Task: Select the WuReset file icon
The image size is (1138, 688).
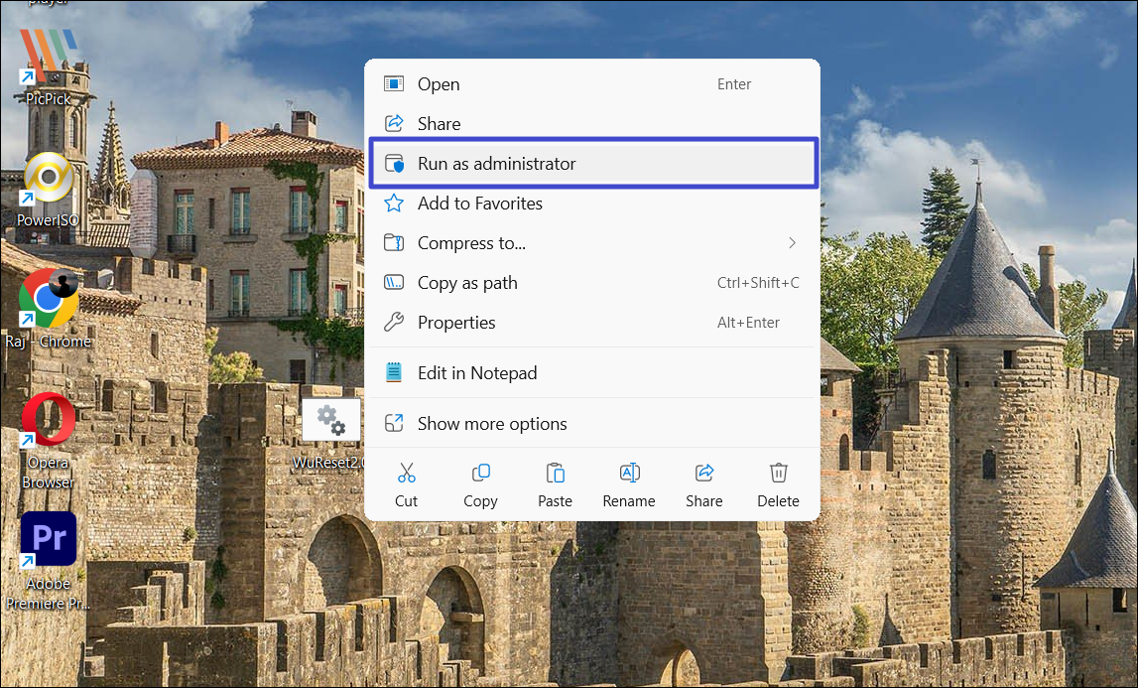Action: 330,422
